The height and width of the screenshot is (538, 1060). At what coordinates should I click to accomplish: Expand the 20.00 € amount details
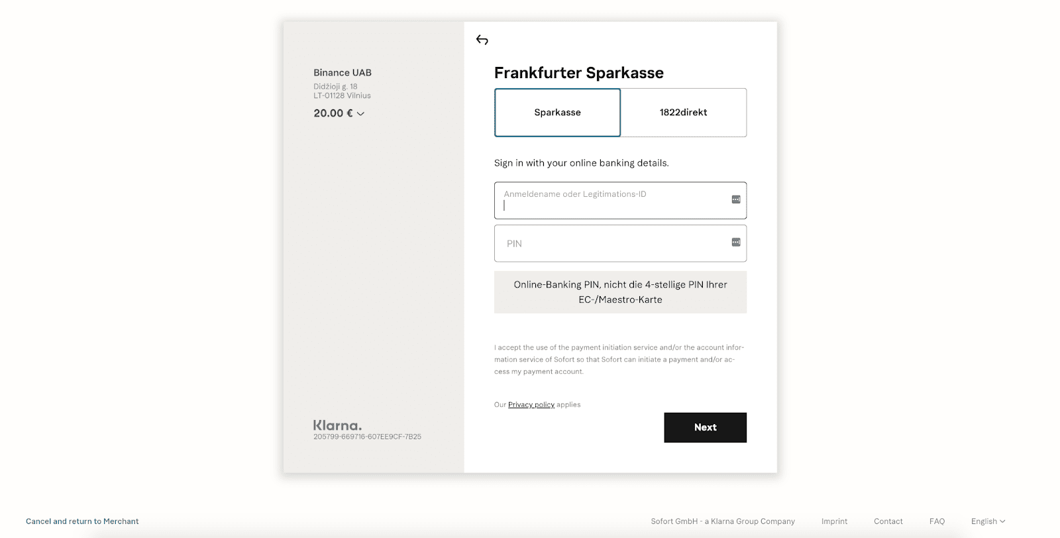click(339, 113)
